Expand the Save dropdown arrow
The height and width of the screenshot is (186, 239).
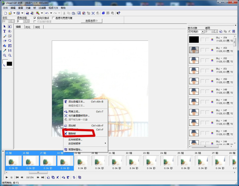pyautogui.click(x=22, y=13)
